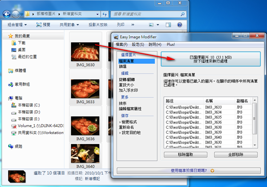Go forward using Explorer's forward arrow
This screenshot has height=187, width=267.
point(16,14)
